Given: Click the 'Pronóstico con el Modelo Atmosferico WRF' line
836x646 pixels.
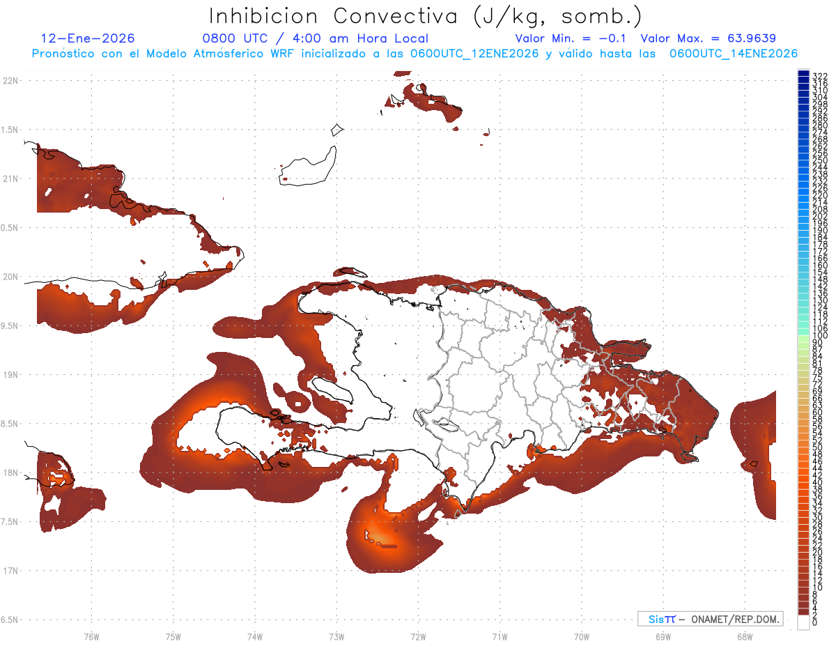Looking at the screenshot, I should pos(415,54).
